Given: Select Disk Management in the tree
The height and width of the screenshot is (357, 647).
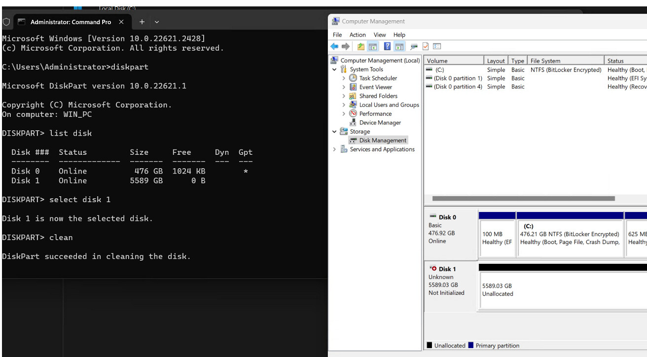Looking at the screenshot, I should point(378,141).
